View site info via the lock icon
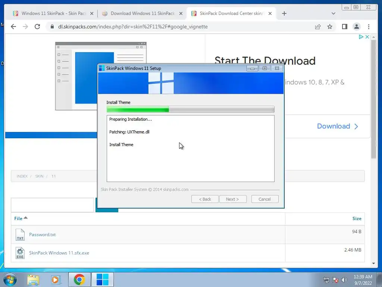 (x=52, y=27)
